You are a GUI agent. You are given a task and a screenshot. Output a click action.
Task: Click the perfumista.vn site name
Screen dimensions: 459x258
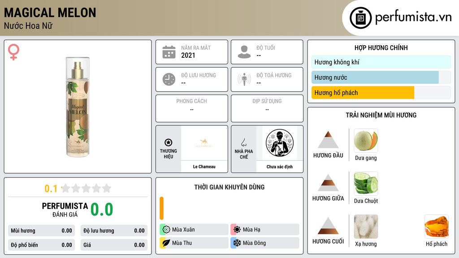(413, 17)
